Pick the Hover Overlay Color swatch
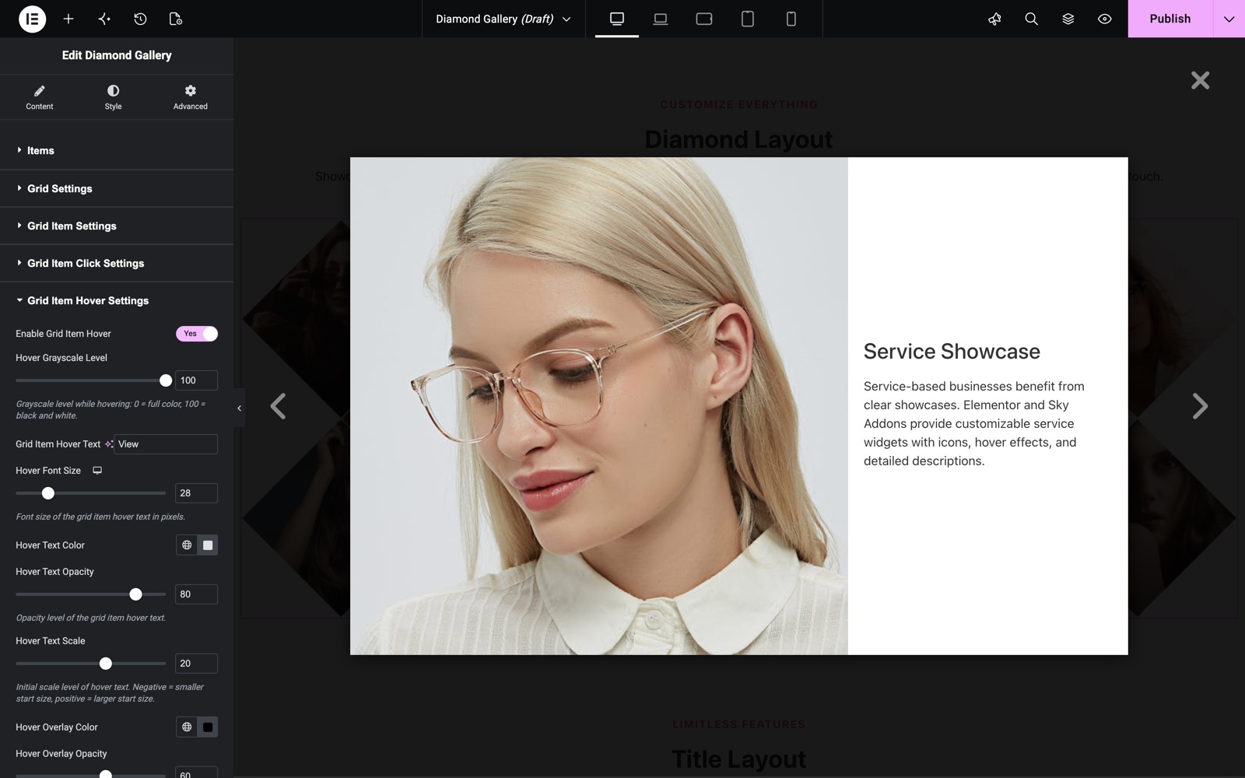 (x=208, y=727)
